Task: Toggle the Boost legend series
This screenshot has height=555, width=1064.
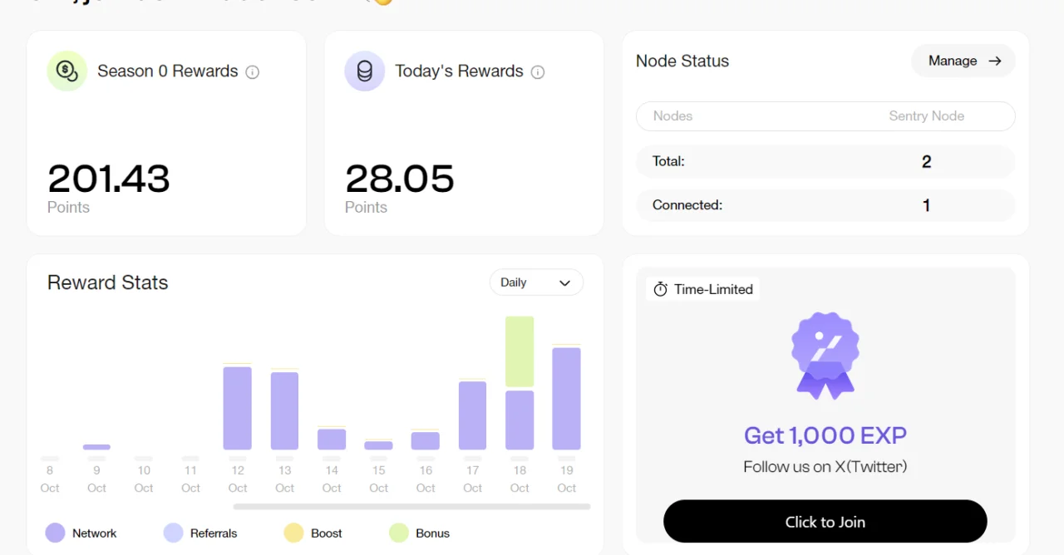Action: click(313, 533)
